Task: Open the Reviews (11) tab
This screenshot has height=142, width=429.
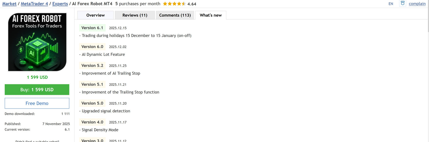Action: tap(135, 15)
